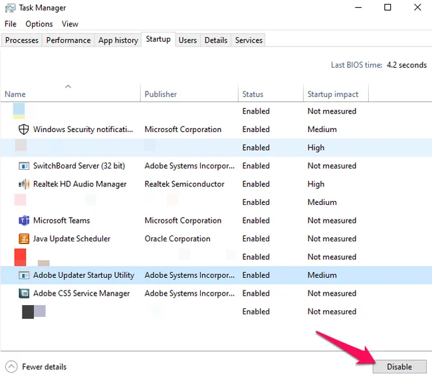This screenshot has height=378, width=432.
Task: Click the Microsoft Teams icon
Action: [24, 220]
